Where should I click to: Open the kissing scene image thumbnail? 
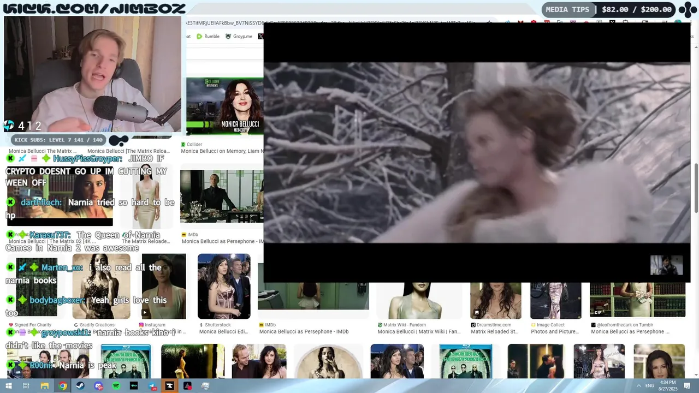pyautogui.click(x=535, y=361)
